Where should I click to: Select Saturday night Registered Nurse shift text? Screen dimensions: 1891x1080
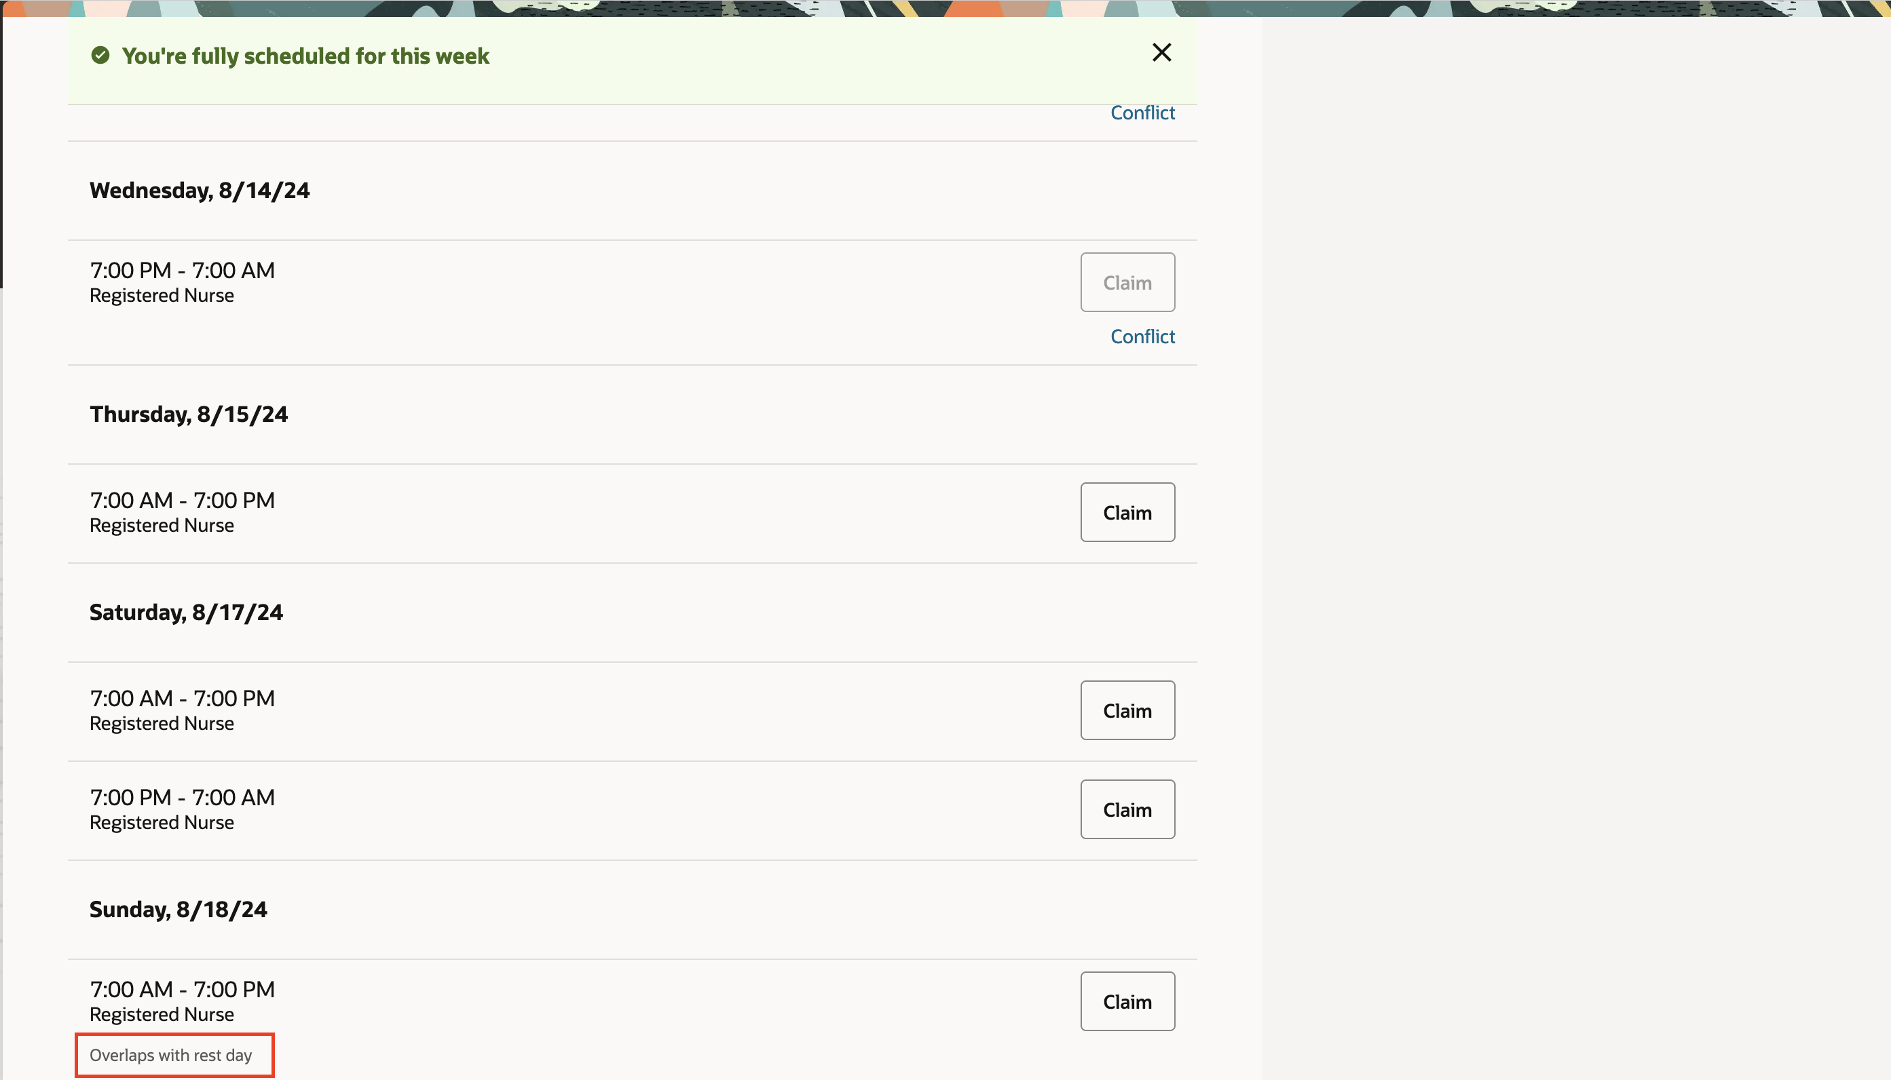point(162,824)
